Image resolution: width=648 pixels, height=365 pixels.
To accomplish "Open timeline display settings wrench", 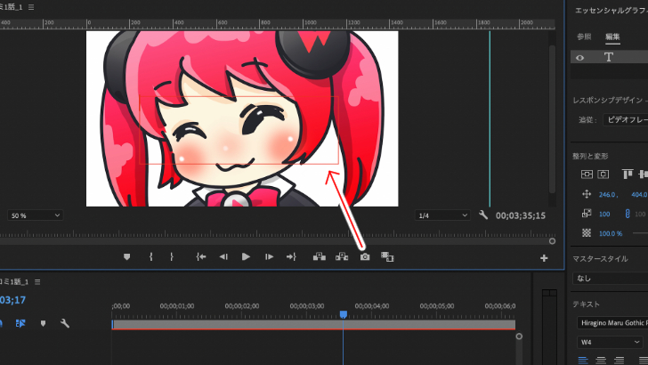I will click(x=64, y=323).
